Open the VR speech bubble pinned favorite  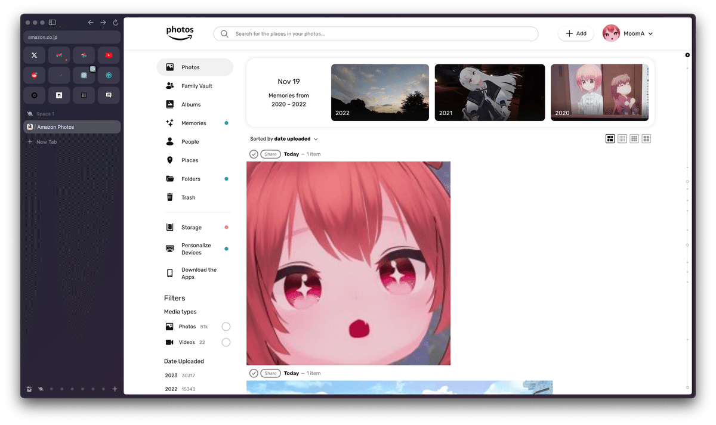pyautogui.click(x=109, y=95)
